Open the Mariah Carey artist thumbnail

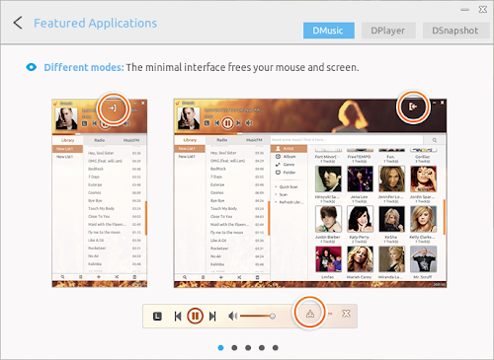360,259
